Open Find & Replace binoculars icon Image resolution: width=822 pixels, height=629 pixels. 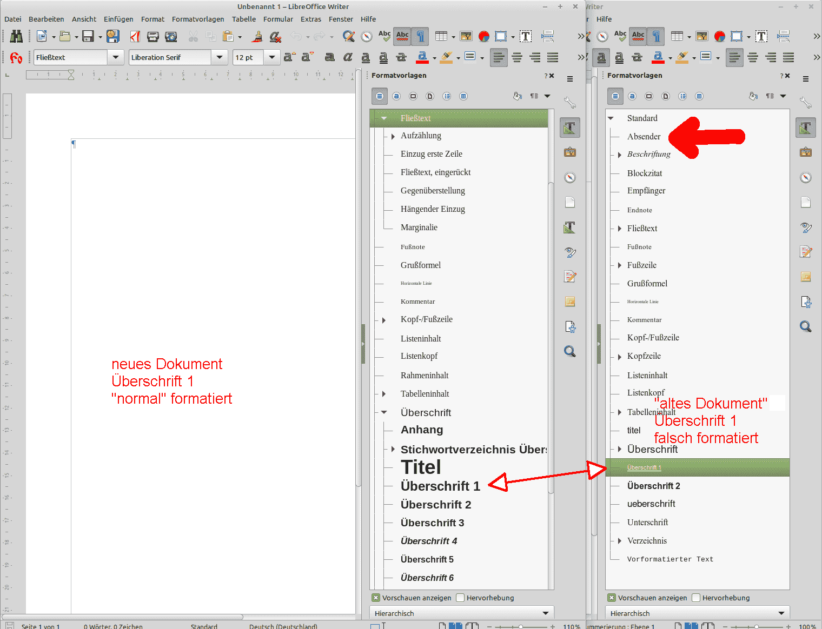[16, 36]
